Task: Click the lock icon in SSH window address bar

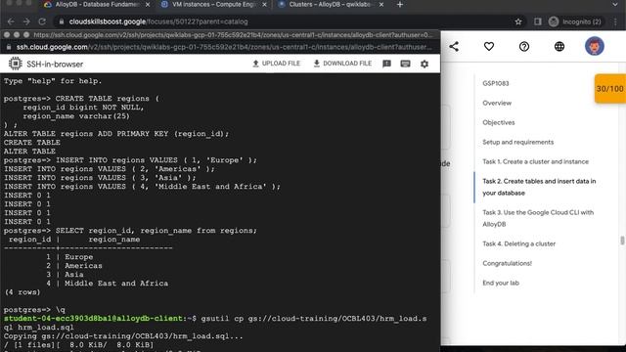Action: click(x=9, y=47)
